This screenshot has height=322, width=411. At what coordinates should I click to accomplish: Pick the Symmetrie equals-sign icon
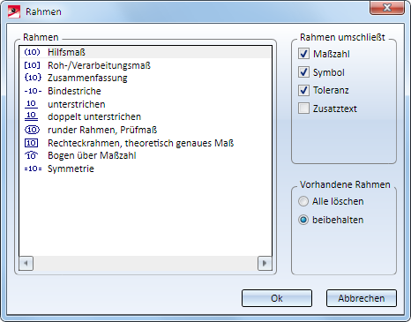pyautogui.click(x=33, y=168)
